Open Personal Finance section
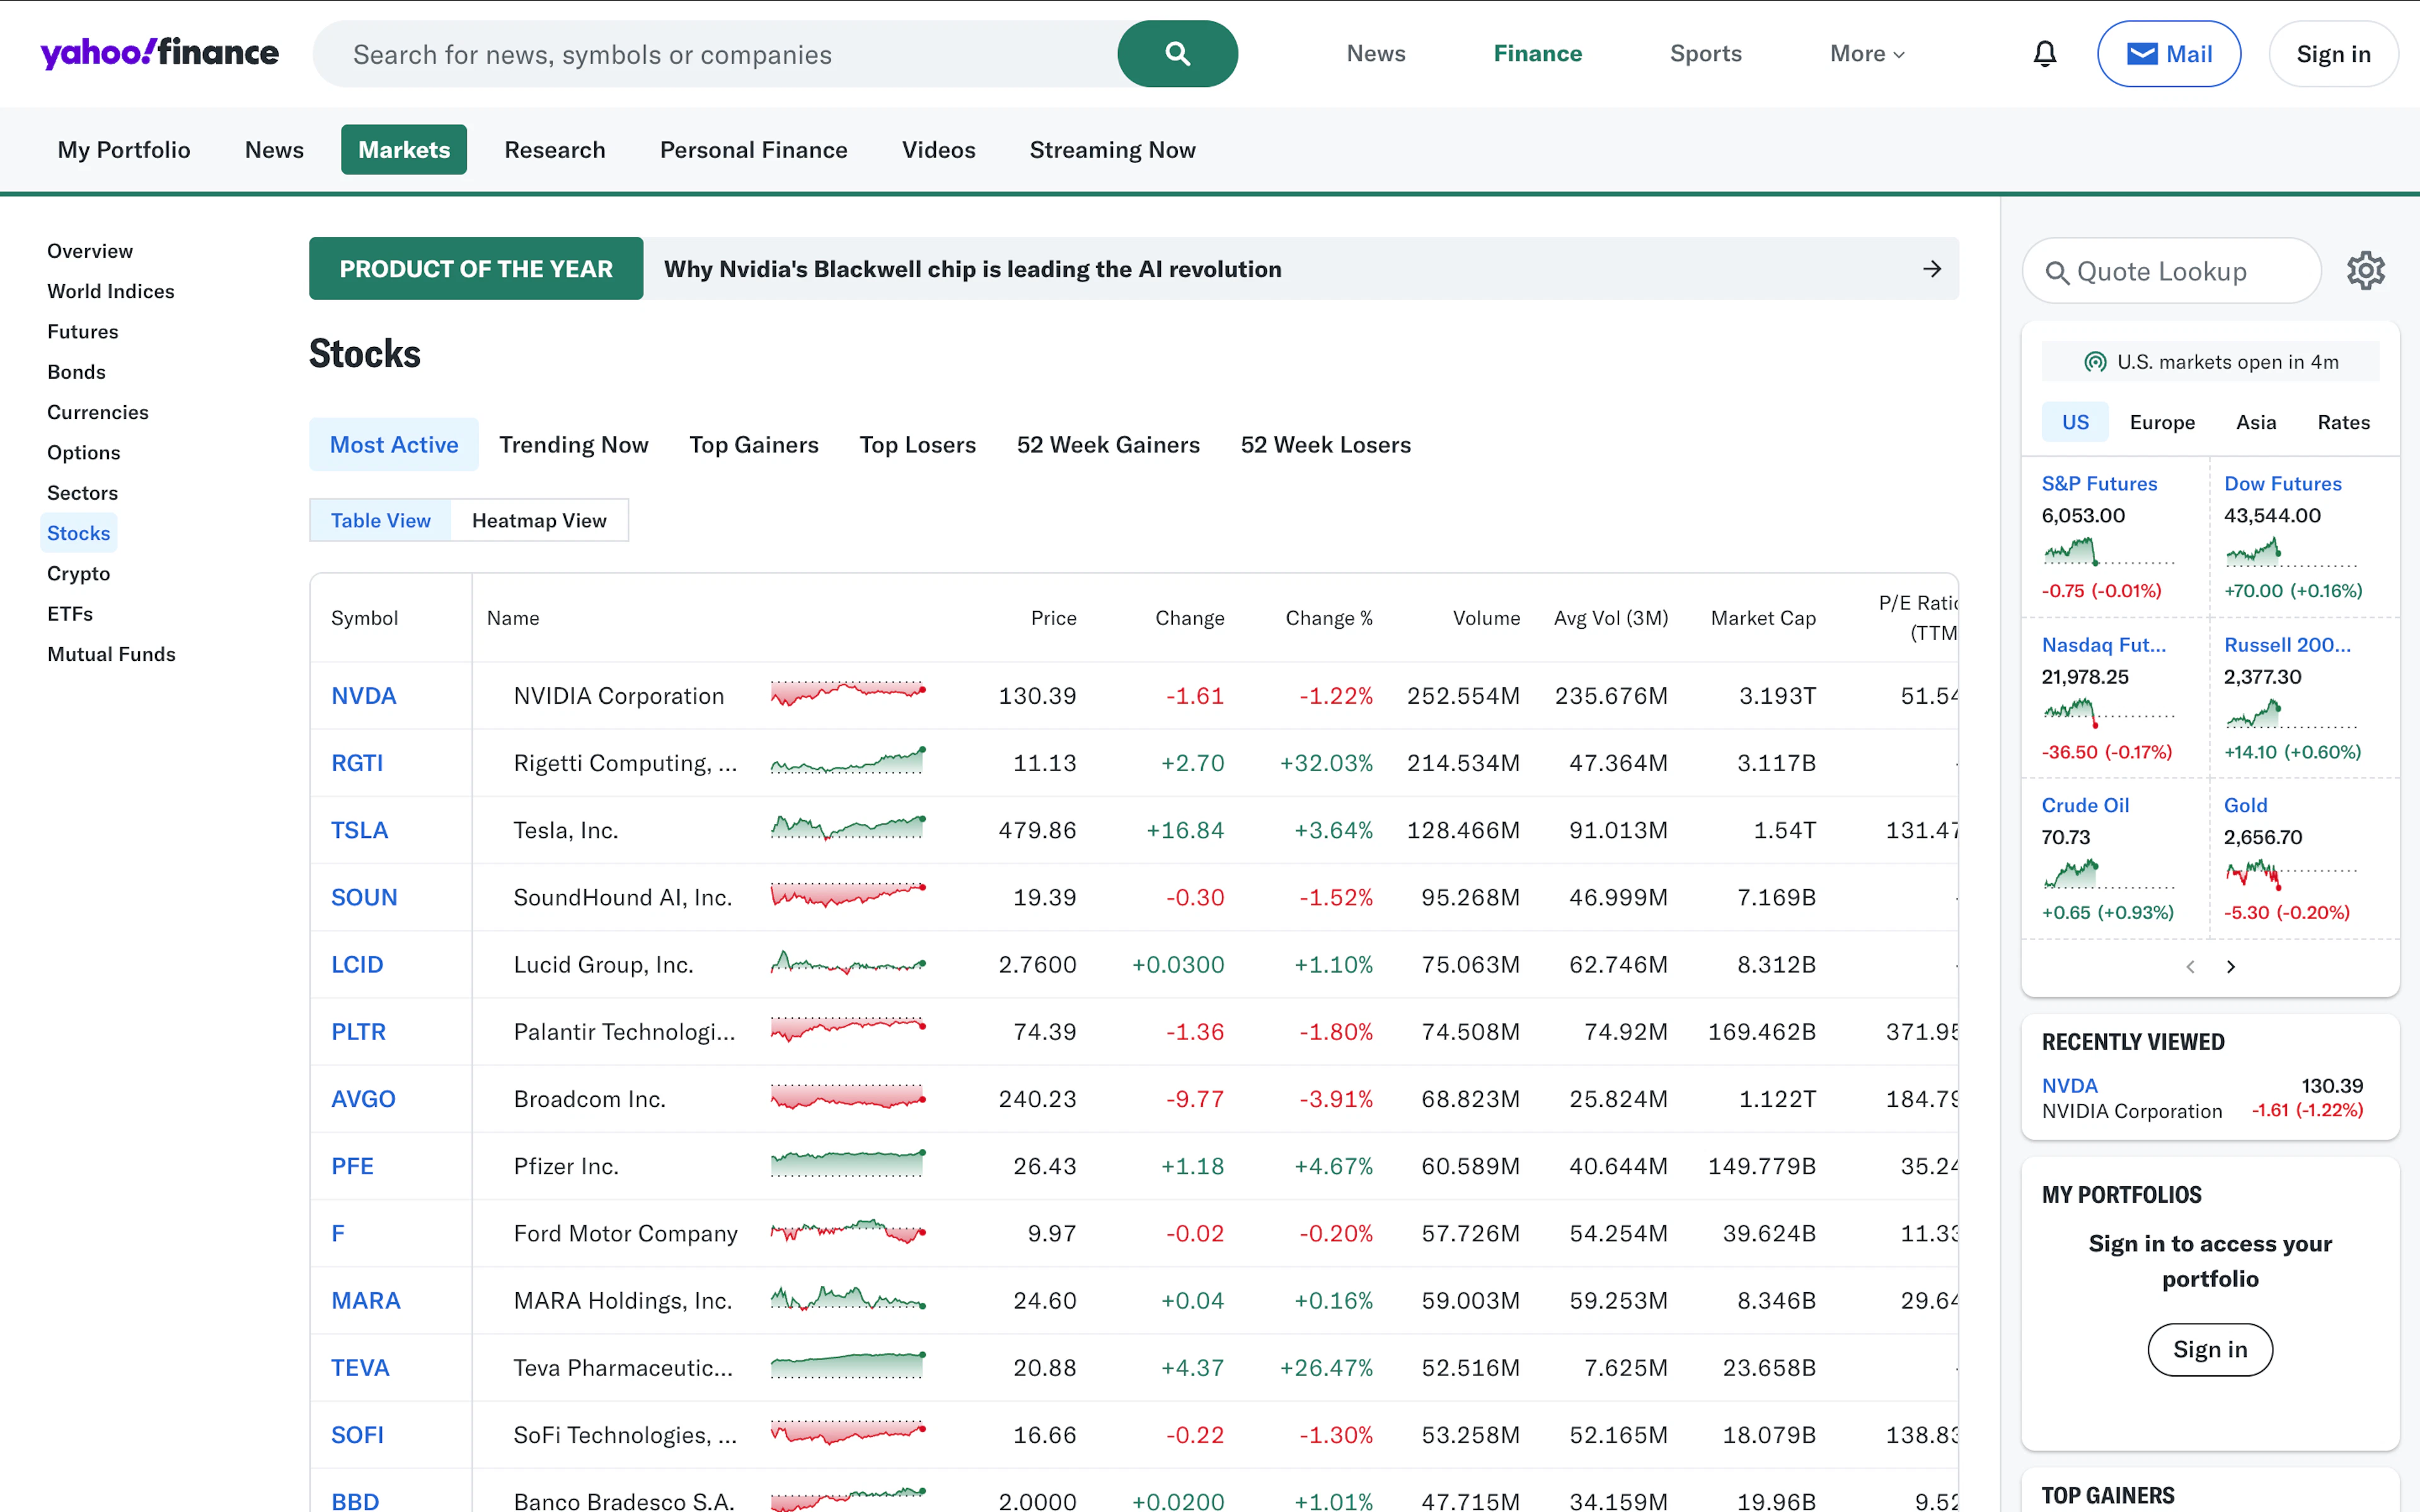 click(x=753, y=150)
